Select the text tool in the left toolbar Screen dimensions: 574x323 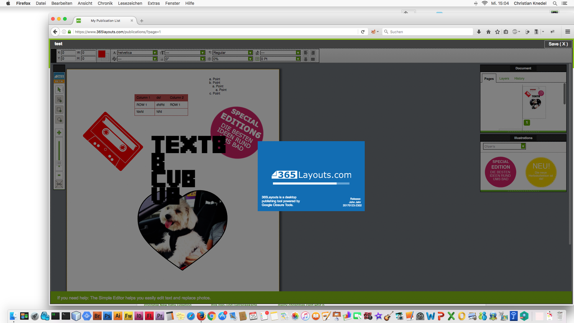[59, 100]
